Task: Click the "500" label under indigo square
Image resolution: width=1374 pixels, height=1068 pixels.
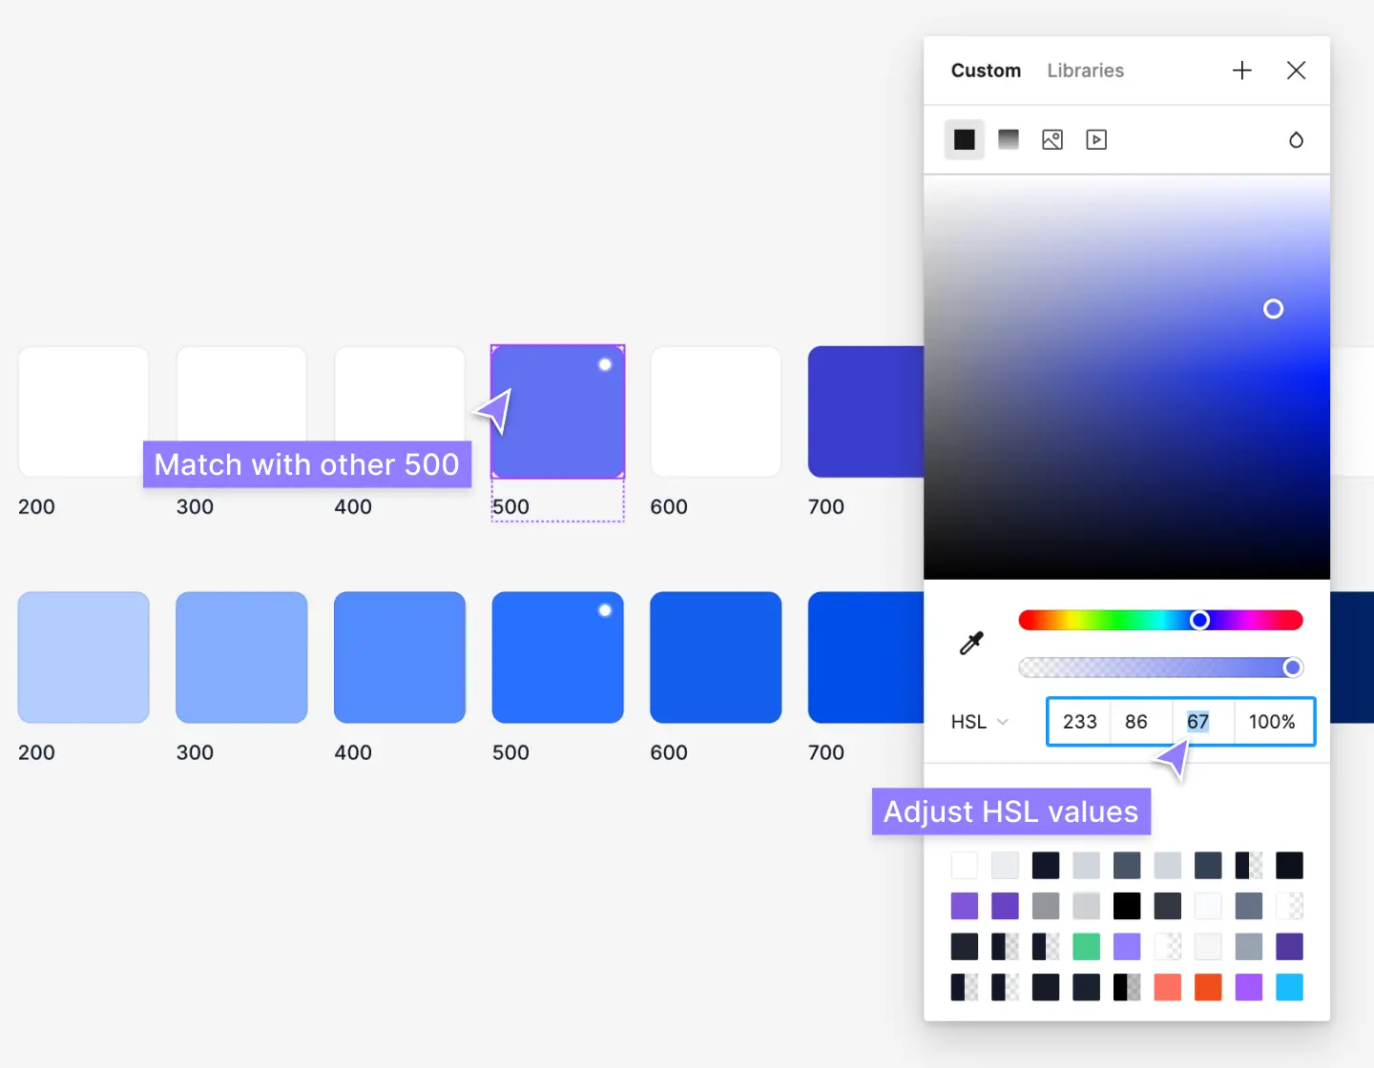Action: [x=510, y=507]
